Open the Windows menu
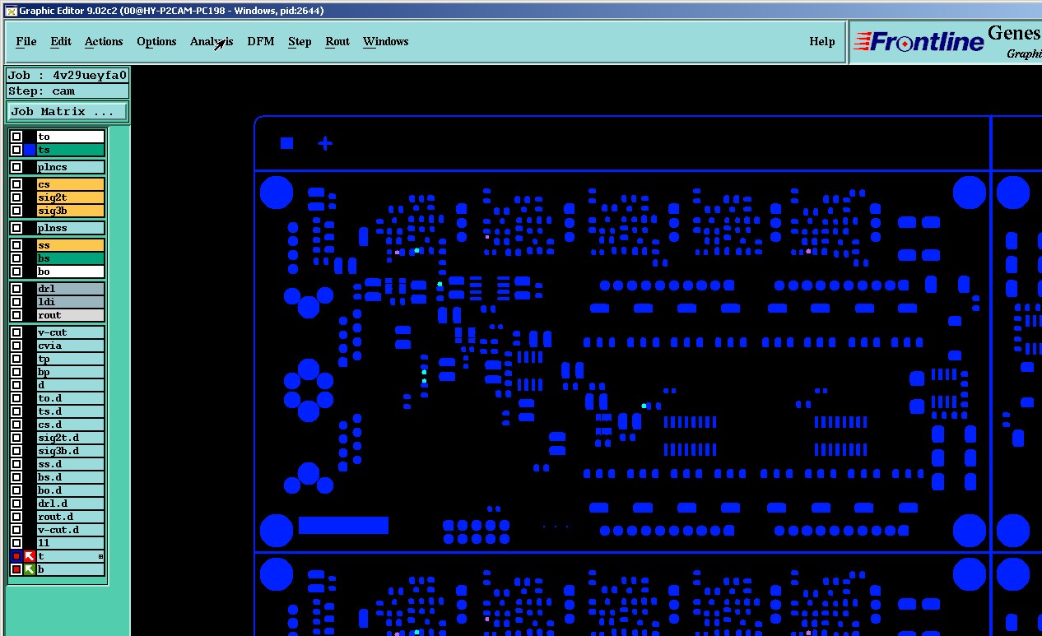The width and height of the screenshot is (1042, 636). 386,41
